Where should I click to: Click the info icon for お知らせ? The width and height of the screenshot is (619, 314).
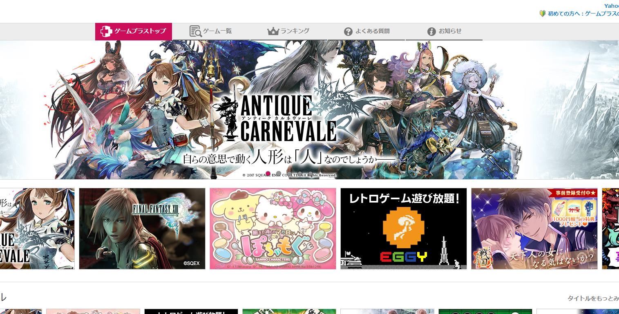click(431, 31)
